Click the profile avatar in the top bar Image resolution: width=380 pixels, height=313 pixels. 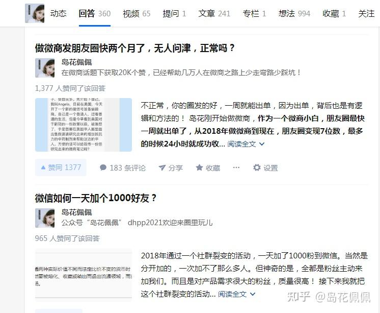pos(35,13)
